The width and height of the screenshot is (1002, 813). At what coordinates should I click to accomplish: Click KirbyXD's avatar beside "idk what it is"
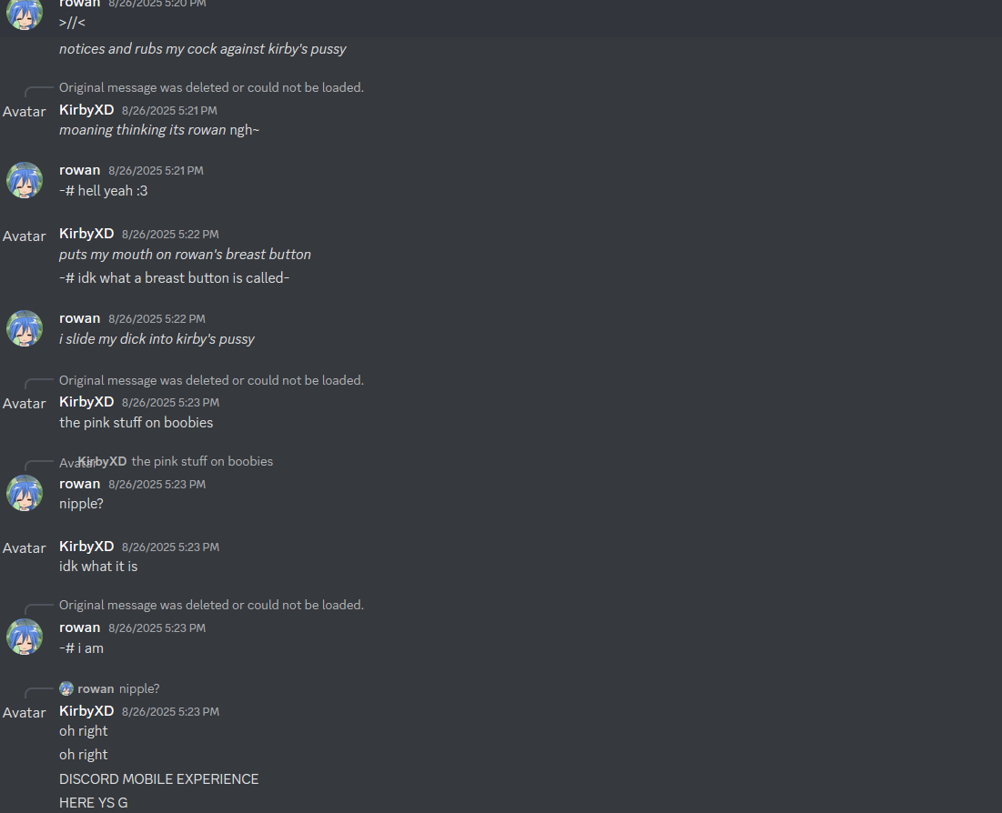[x=25, y=548]
